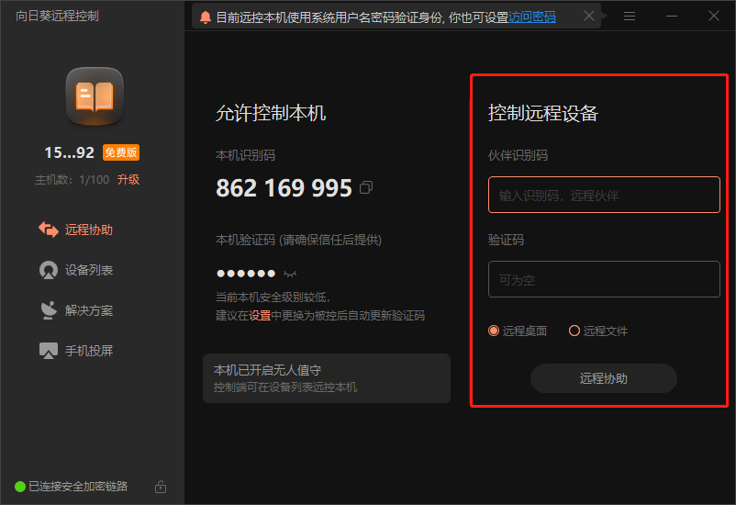Focus the partner ID input field
This screenshot has height=505, width=736.
tap(604, 195)
